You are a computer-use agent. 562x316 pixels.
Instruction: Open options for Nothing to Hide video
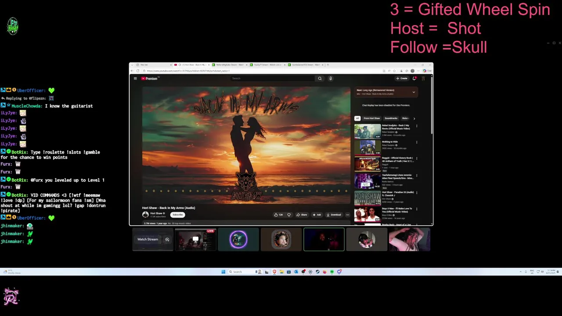coord(417,142)
